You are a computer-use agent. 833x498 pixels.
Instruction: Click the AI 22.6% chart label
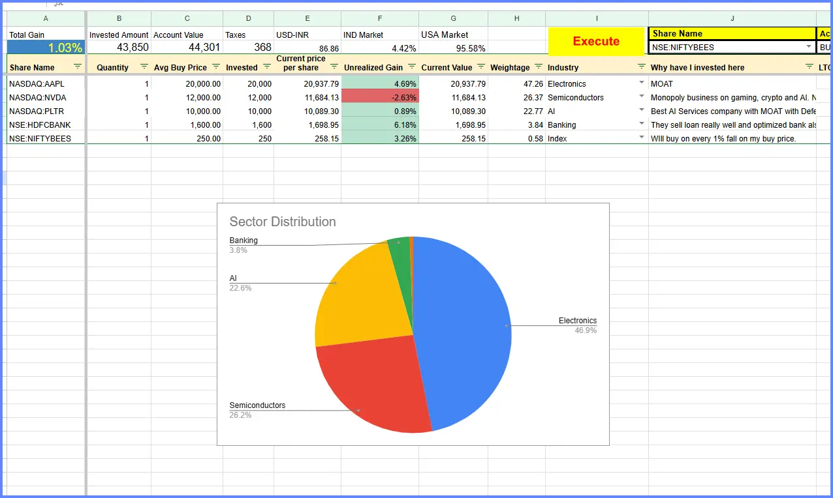click(x=240, y=283)
